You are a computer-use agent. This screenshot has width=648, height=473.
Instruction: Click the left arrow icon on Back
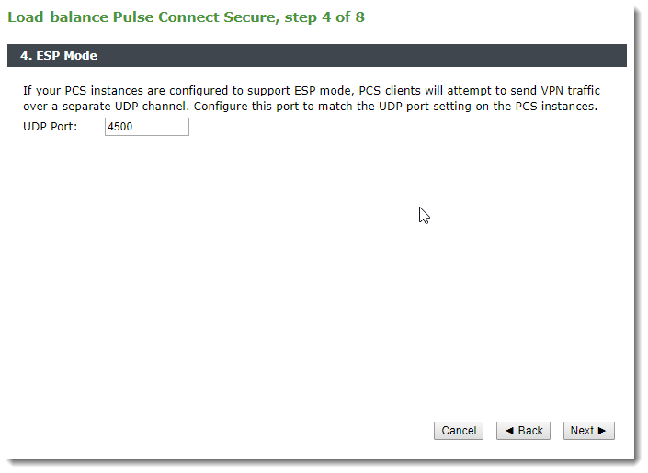pyautogui.click(x=509, y=431)
